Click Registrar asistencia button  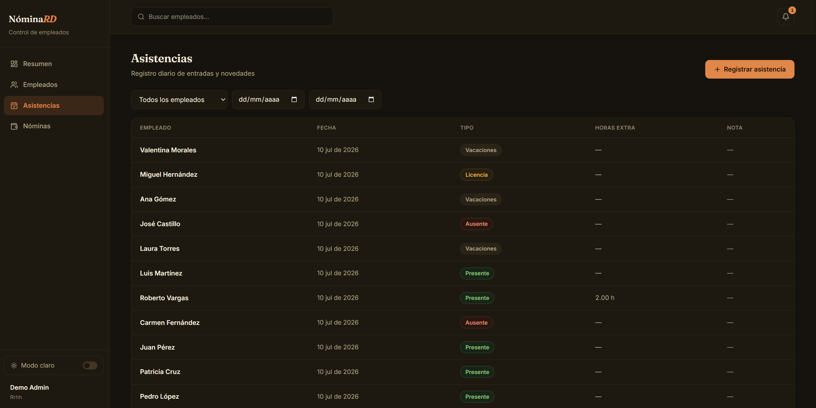click(750, 69)
